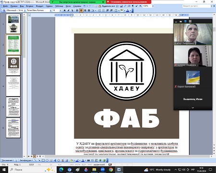Open Microsoft Edge from taskbar
Image resolution: width=216 pixels, height=173 pixels.
click(61, 170)
